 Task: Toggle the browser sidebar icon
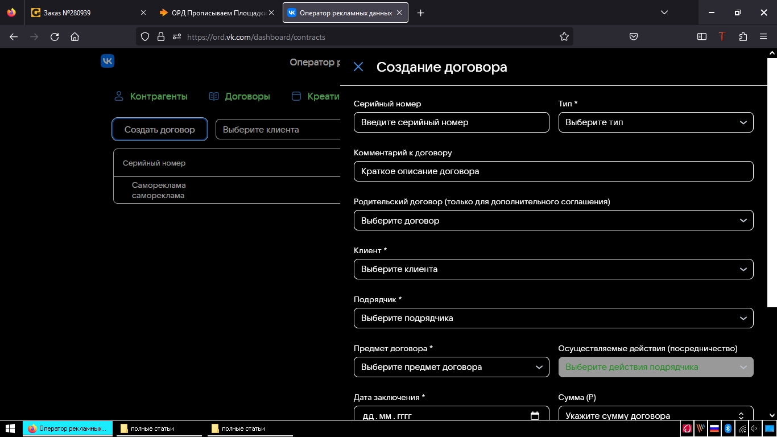tap(702, 36)
